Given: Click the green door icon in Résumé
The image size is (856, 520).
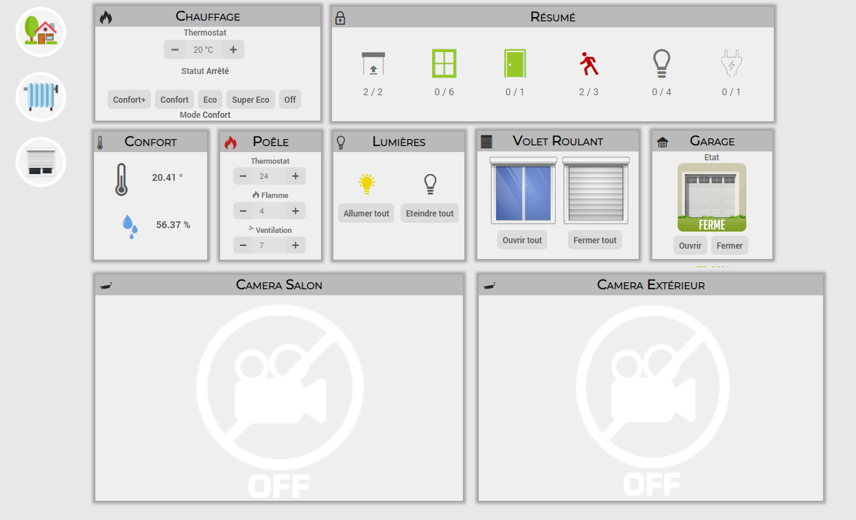Looking at the screenshot, I should 514,64.
